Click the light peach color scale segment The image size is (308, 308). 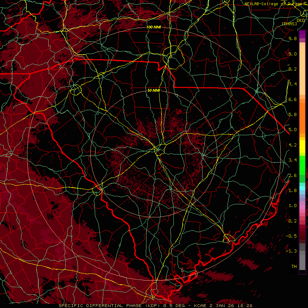pos(302,71)
